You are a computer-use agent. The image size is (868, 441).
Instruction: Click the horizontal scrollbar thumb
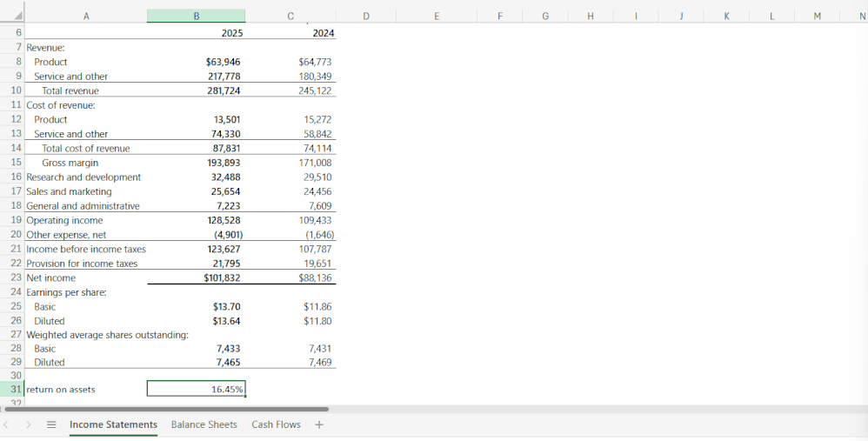click(167, 410)
